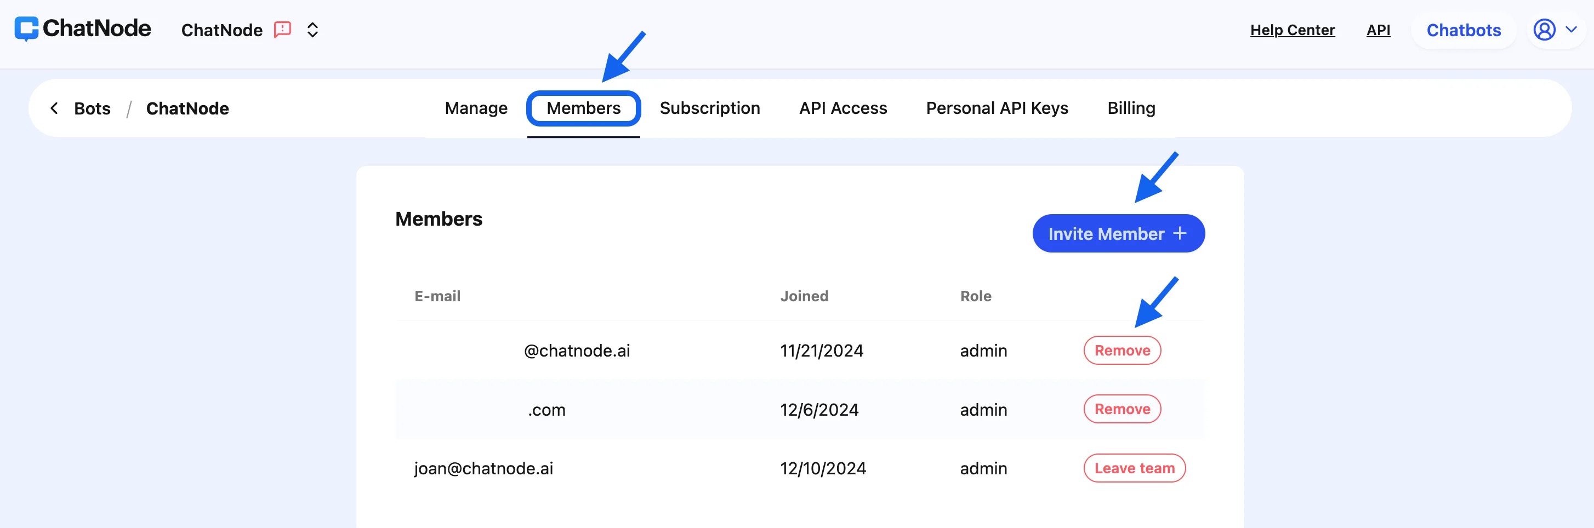Go to Chatbots
The height and width of the screenshot is (528, 1594).
point(1464,30)
